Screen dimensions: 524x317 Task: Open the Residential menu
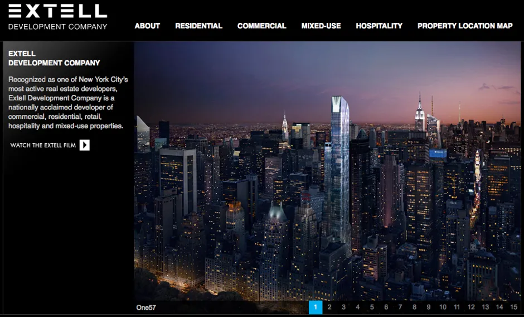click(x=198, y=26)
